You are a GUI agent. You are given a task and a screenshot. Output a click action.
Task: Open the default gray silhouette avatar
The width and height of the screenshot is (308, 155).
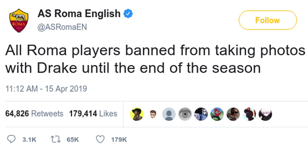coord(169,114)
